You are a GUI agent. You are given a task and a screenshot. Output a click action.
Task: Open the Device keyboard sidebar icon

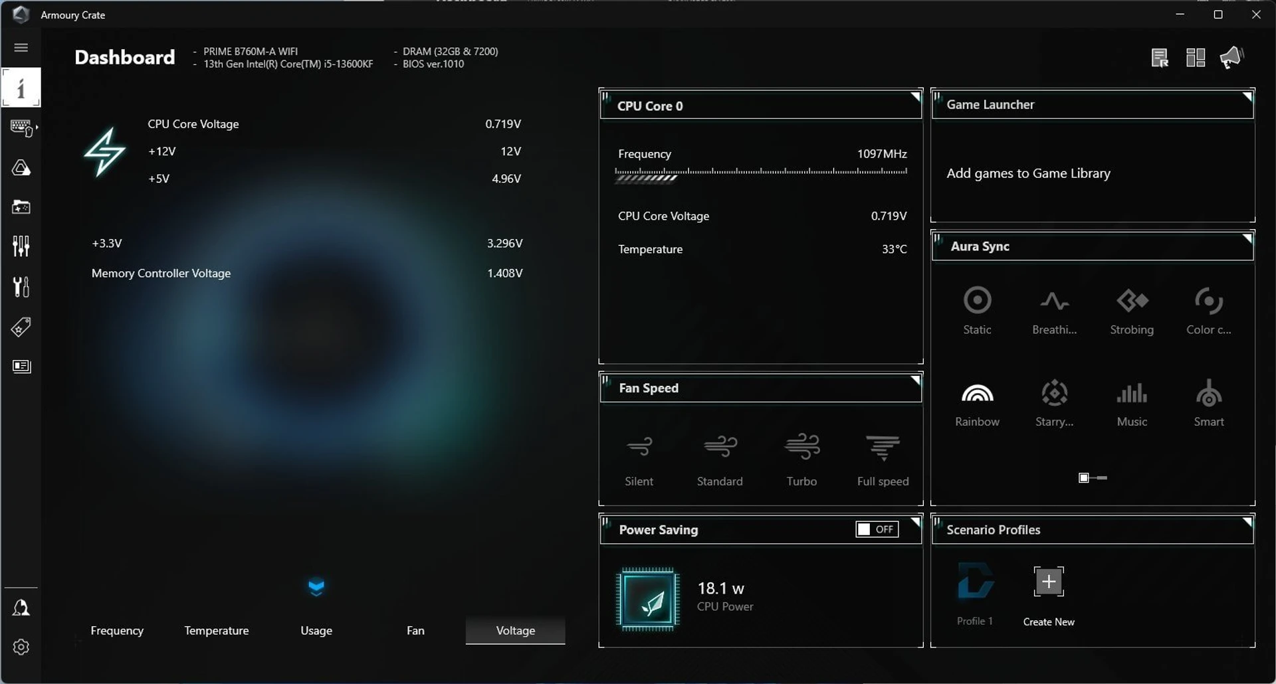tap(22, 128)
